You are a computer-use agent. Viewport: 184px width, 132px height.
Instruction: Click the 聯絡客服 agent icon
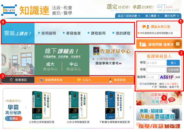click(111, 80)
